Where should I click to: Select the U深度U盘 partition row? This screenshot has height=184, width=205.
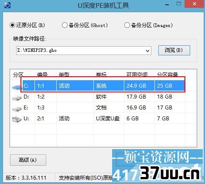pos(103,119)
